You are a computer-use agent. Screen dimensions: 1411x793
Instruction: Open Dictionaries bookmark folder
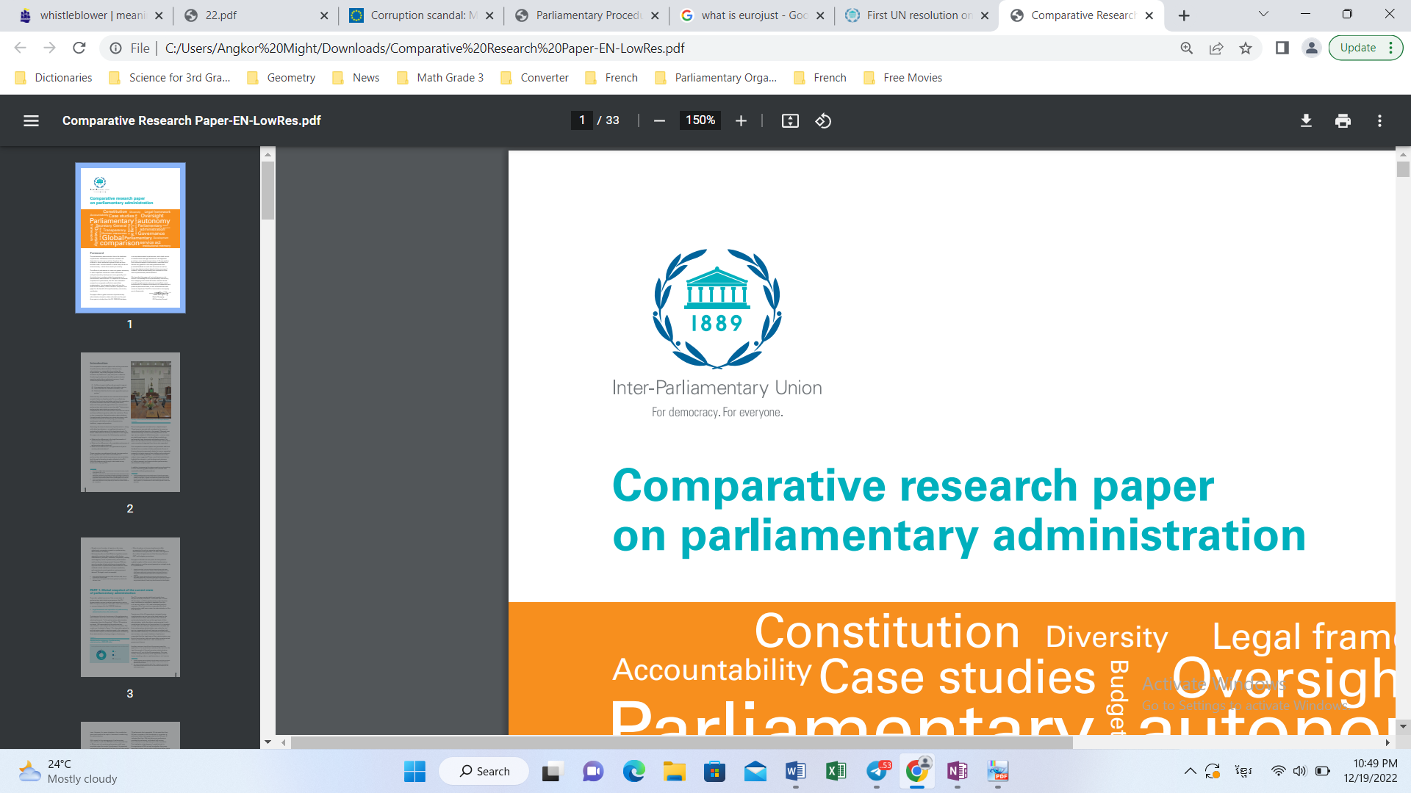54,78
